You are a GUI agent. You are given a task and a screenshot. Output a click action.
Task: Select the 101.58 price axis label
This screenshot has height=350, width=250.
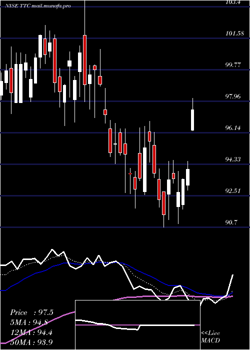234,33
